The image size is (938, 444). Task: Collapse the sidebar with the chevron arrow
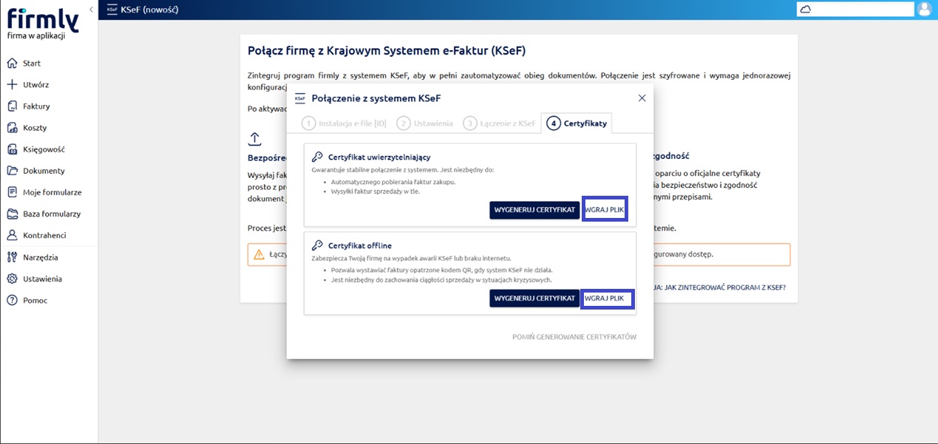91,10
